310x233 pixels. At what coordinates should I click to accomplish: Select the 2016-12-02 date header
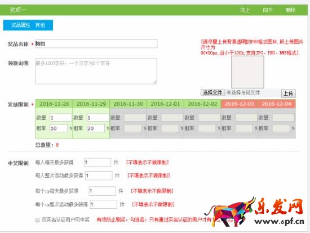[202, 104]
